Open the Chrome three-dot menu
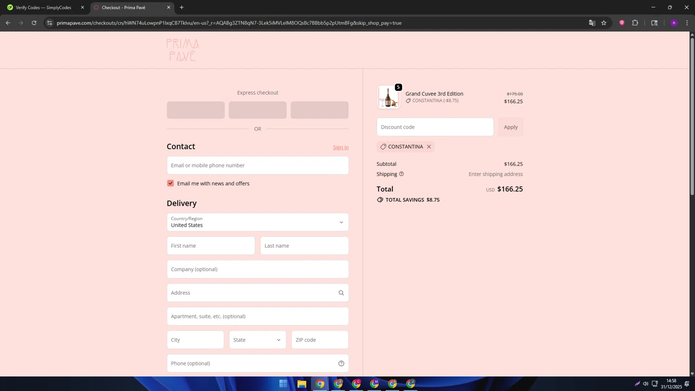This screenshot has width=695, height=391. 687,23
